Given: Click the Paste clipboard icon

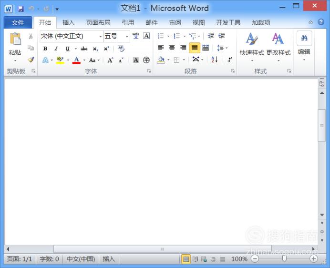Looking at the screenshot, I should coord(15,39).
